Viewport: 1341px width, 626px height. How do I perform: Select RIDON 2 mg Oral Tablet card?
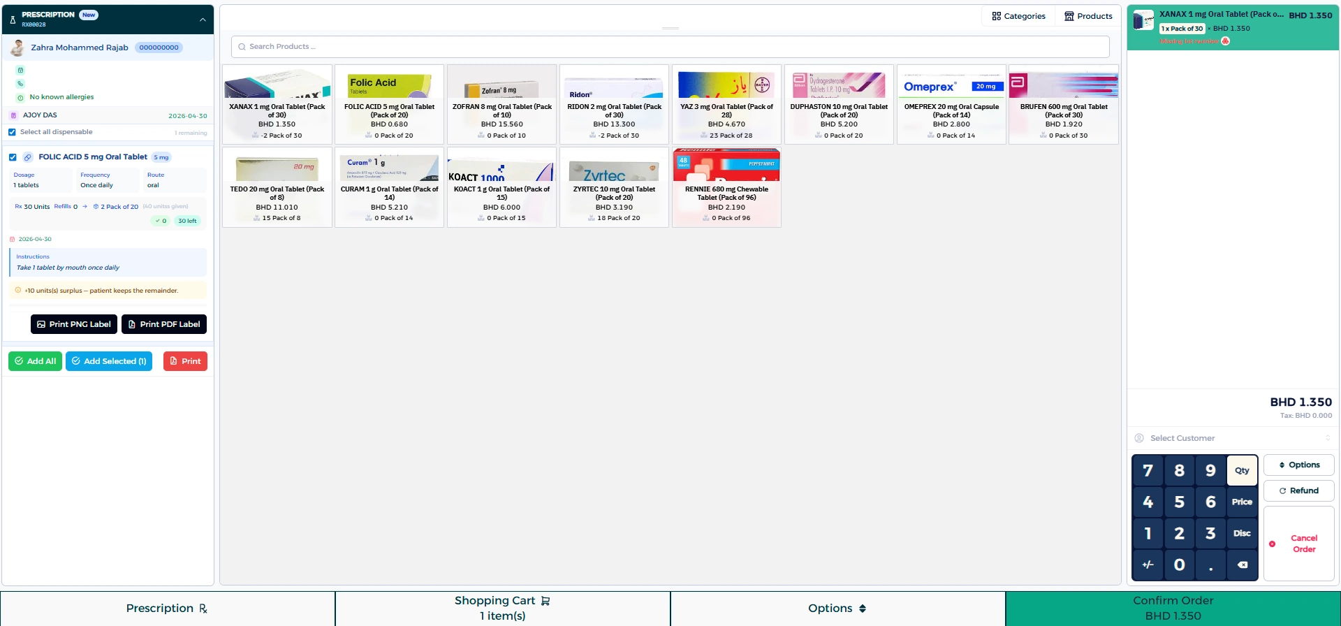point(615,105)
